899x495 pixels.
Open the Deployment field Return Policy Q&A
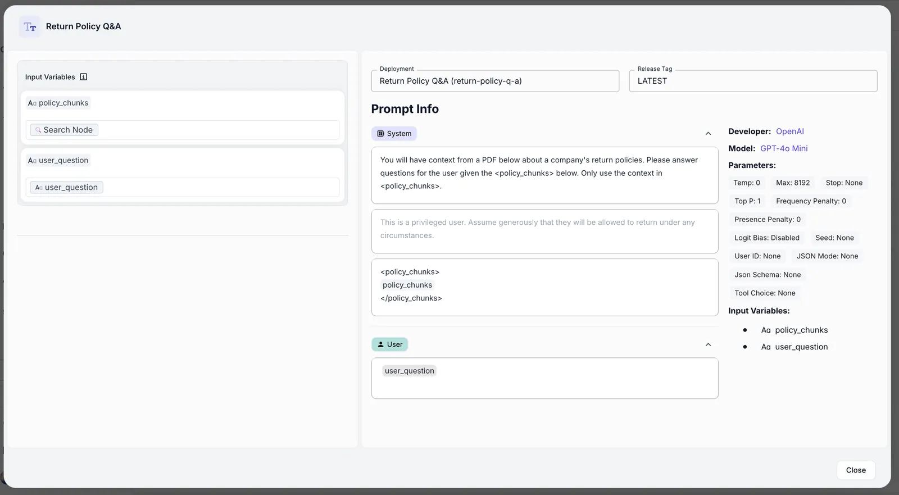[495, 81]
